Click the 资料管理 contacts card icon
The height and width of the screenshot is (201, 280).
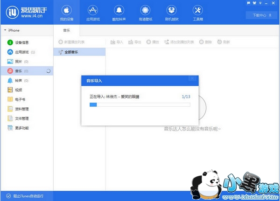click(10, 109)
